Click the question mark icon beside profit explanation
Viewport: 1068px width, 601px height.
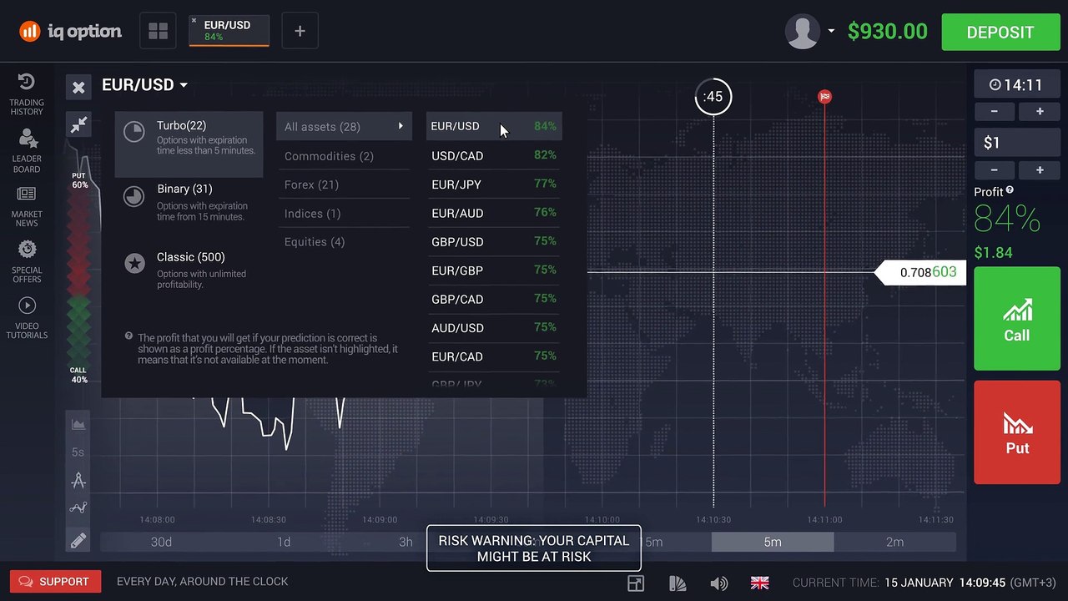click(x=128, y=336)
